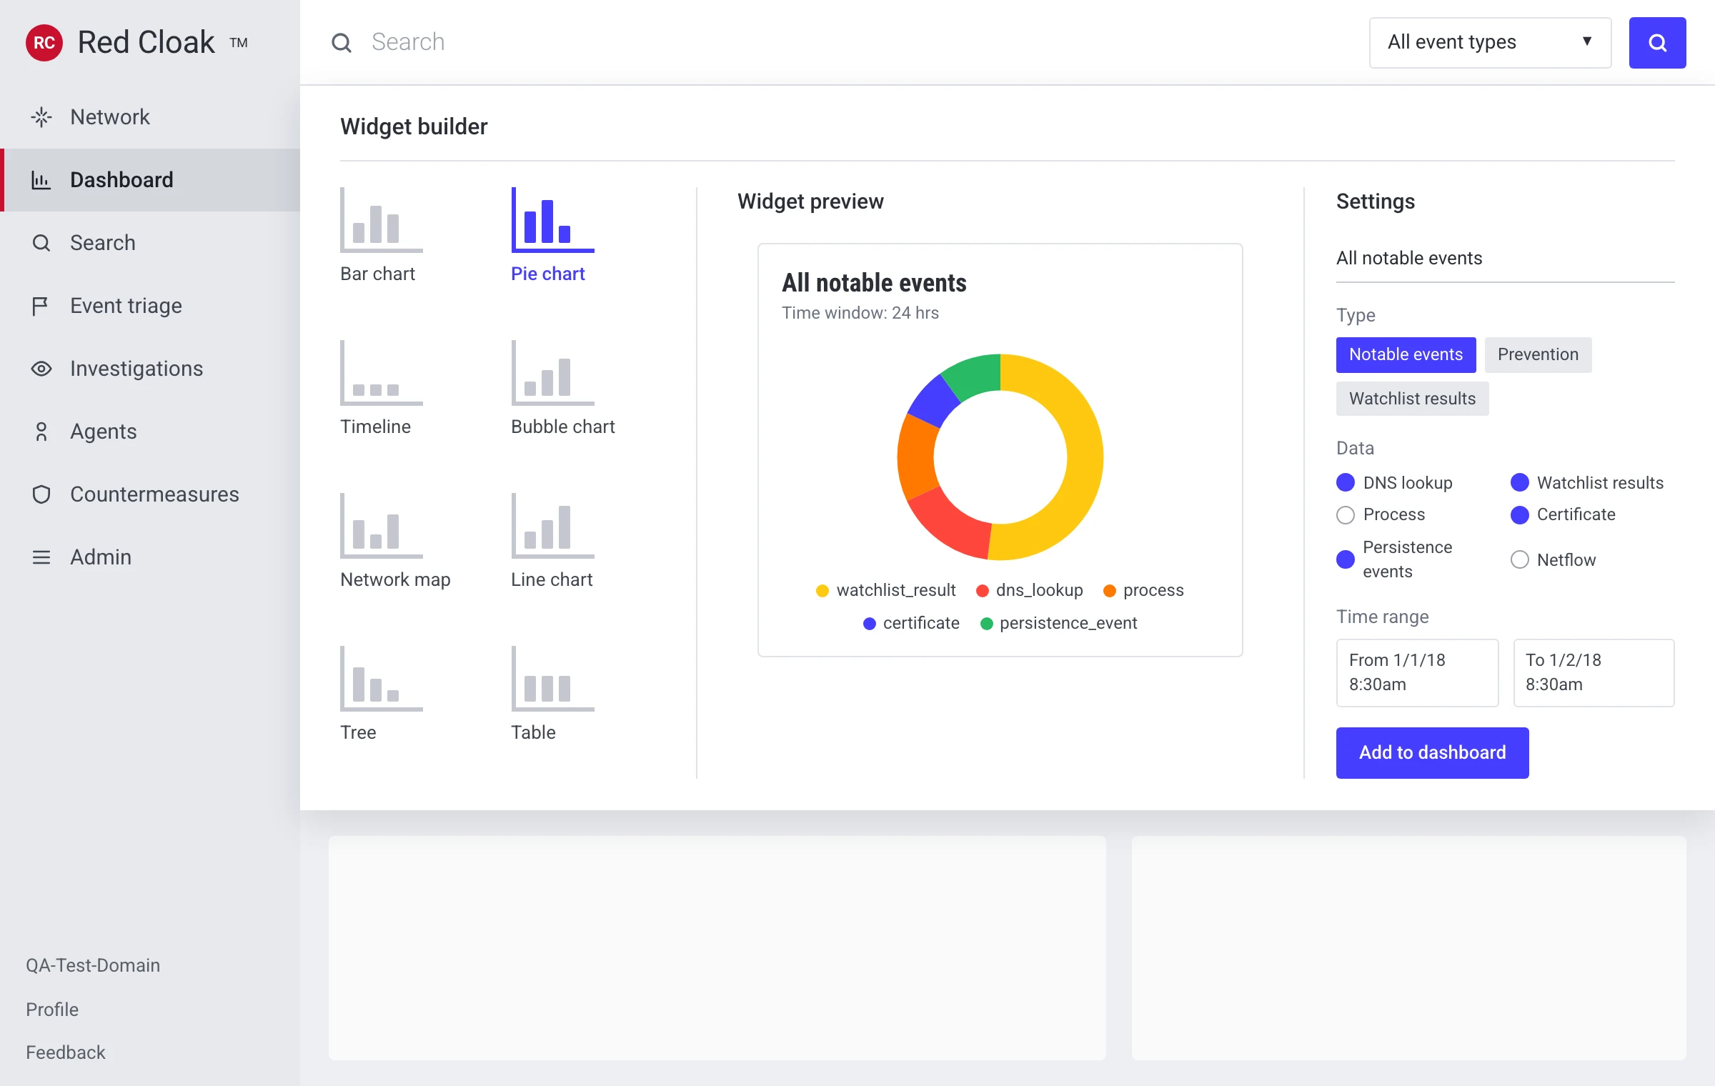Click the Countermeasures shield icon
The width and height of the screenshot is (1715, 1086).
click(x=41, y=494)
